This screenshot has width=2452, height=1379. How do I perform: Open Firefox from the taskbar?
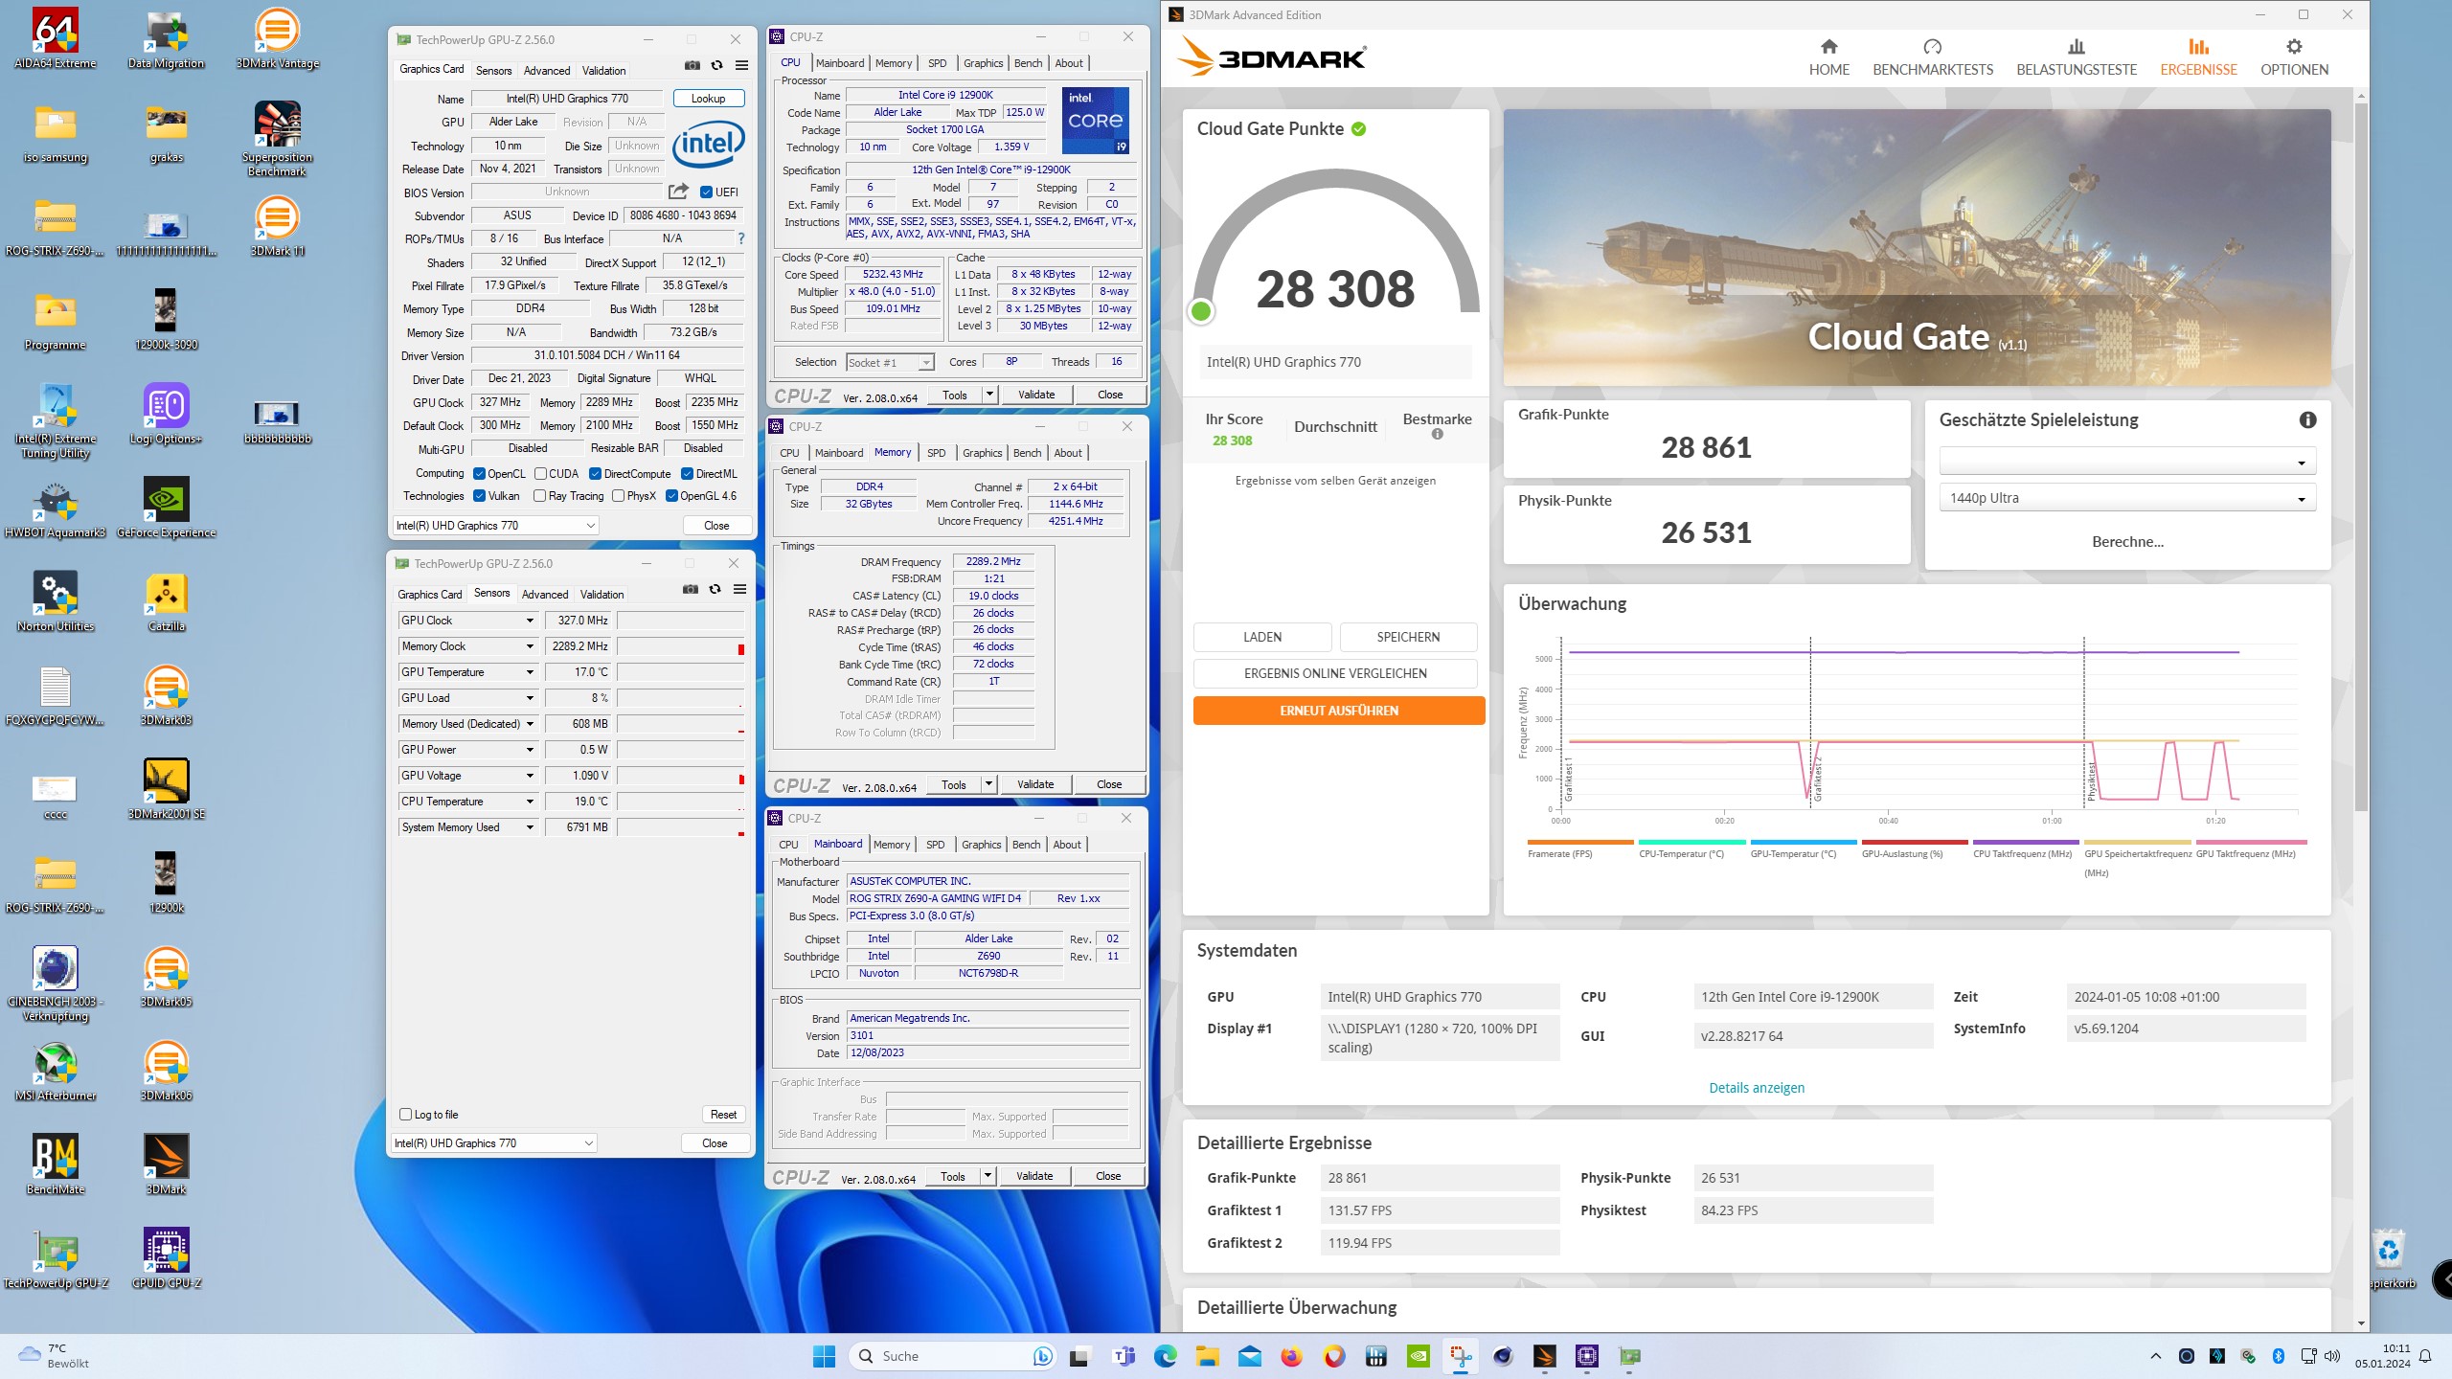(1291, 1356)
